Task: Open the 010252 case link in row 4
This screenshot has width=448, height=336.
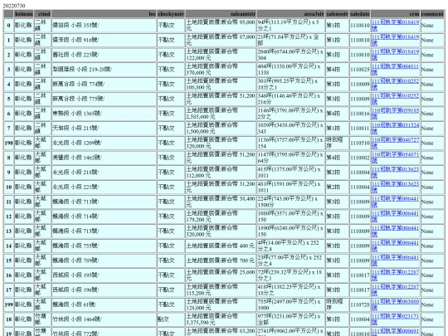Action: point(395,84)
